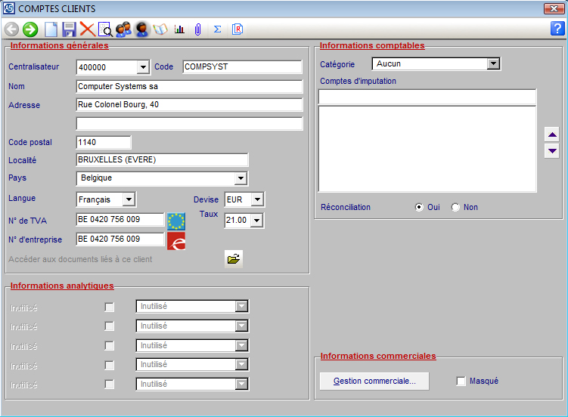Click the Gestion commerciale button
The height and width of the screenshot is (417, 568).
(374, 381)
